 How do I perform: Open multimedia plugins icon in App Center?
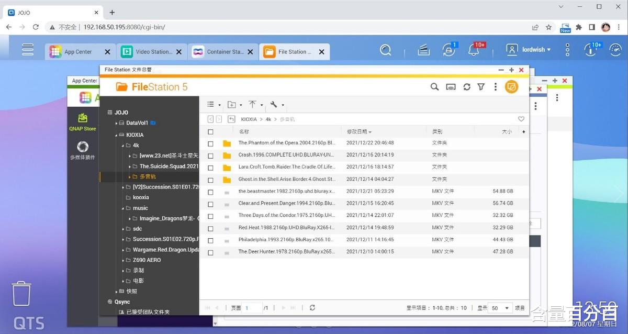[83, 151]
